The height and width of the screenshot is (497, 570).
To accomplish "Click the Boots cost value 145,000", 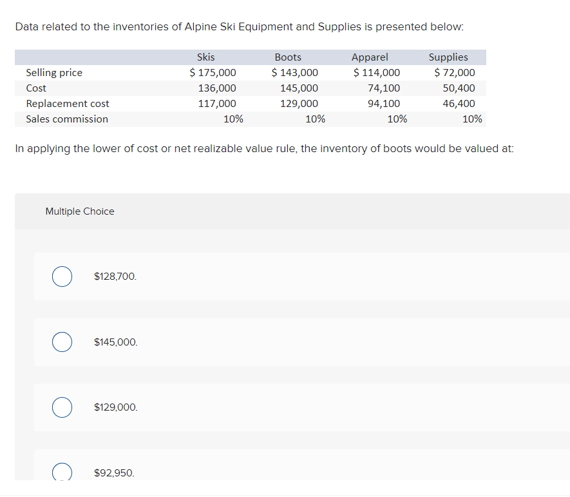I will point(299,88).
